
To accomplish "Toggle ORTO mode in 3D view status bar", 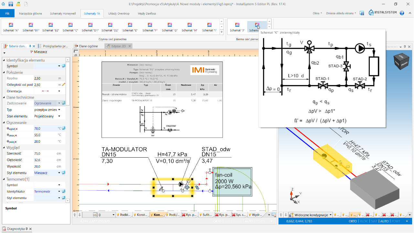I will pyautogui.click(x=353, y=221).
